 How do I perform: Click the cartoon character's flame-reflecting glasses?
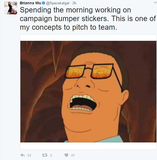89,71
